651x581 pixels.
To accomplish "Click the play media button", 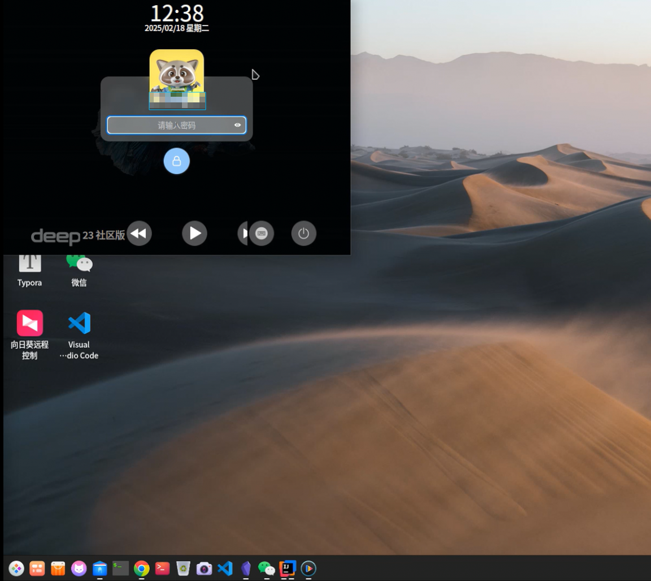I will pos(195,233).
